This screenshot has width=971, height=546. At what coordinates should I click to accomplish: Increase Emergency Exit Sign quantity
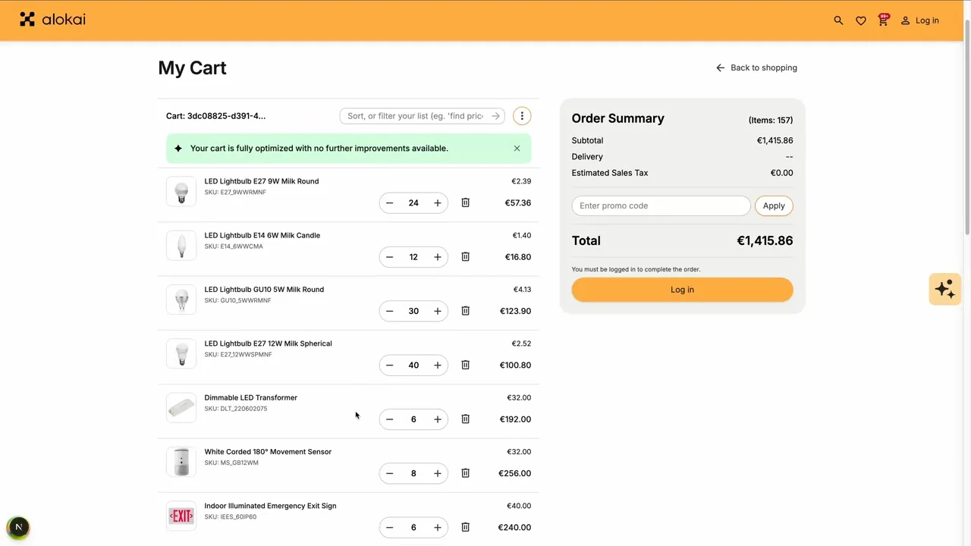pyautogui.click(x=438, y=528)
